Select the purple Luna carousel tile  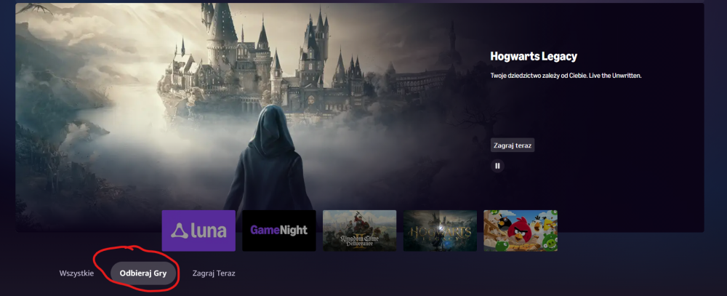coord(198,231)
